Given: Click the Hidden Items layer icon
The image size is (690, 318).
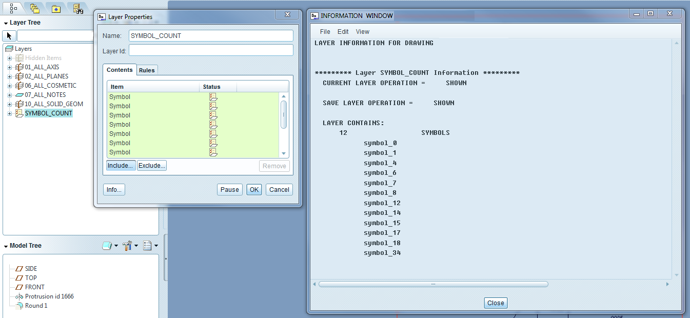Looking at the screenshot, I should 19,58.
